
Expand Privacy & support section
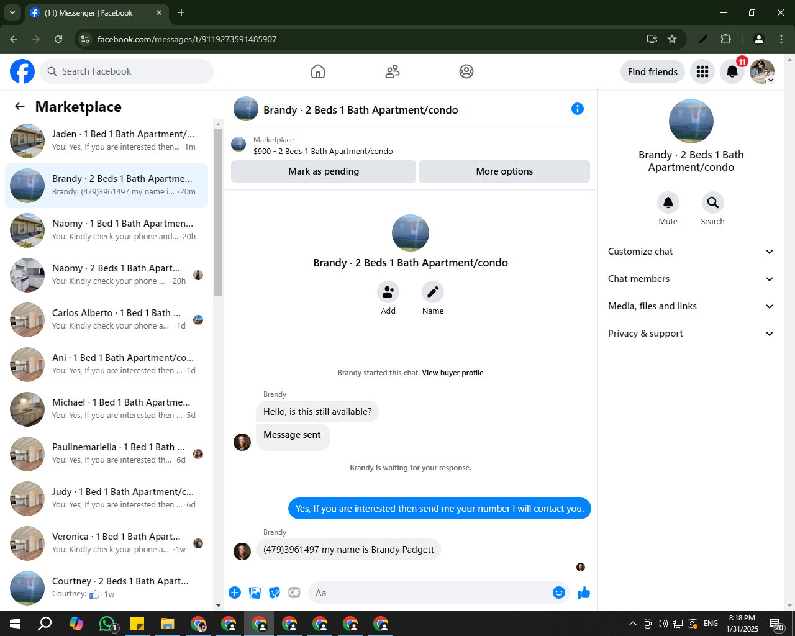click(691, 334)
